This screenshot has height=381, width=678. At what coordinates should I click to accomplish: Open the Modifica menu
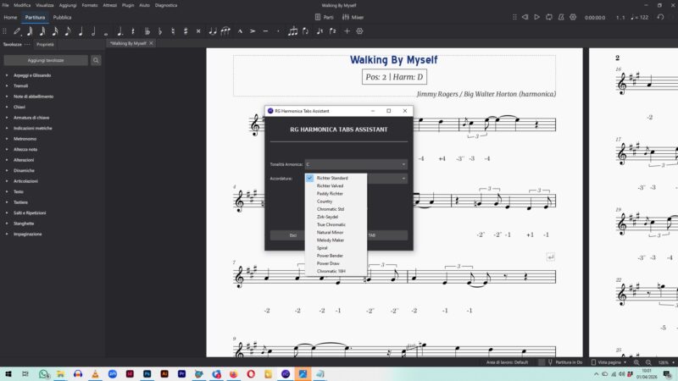pos(22,5)
